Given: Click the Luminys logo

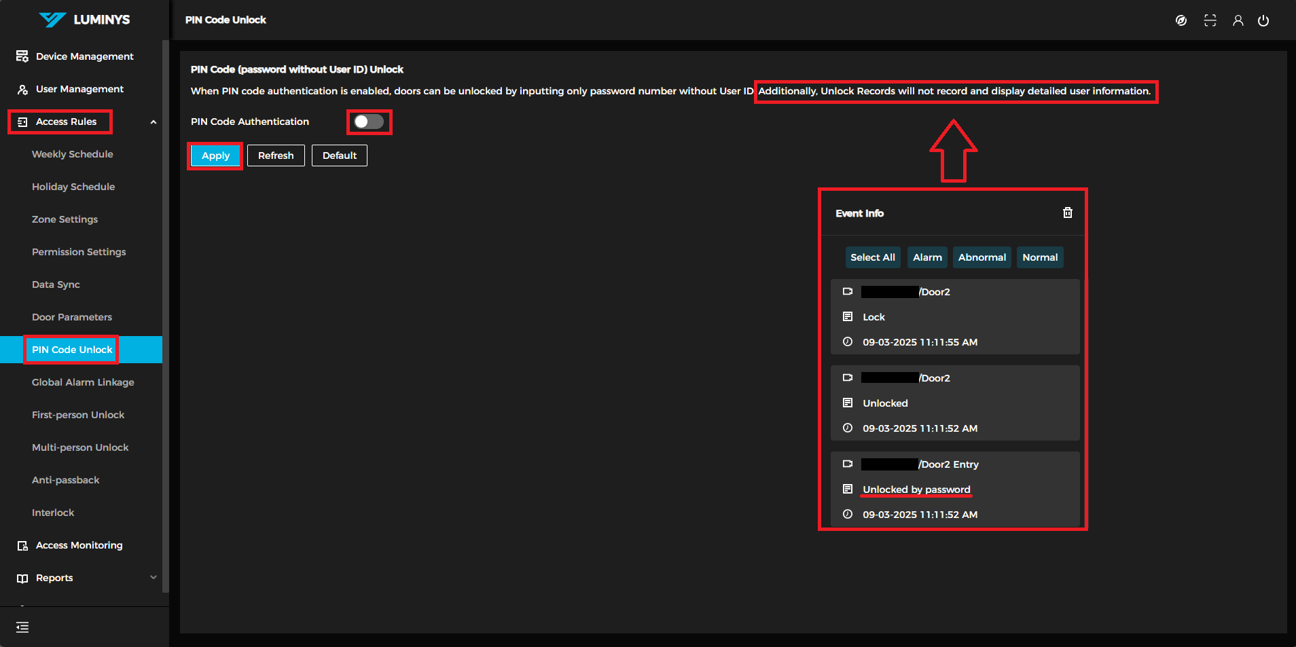Looking at the screenshot, I should (84, 20).
